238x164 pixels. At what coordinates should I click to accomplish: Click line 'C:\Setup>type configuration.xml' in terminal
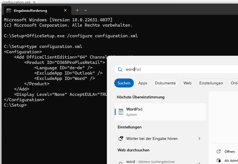tap(43, 46)
